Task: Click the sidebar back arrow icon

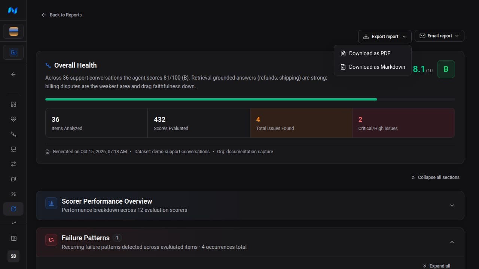Action: point(13,74)
